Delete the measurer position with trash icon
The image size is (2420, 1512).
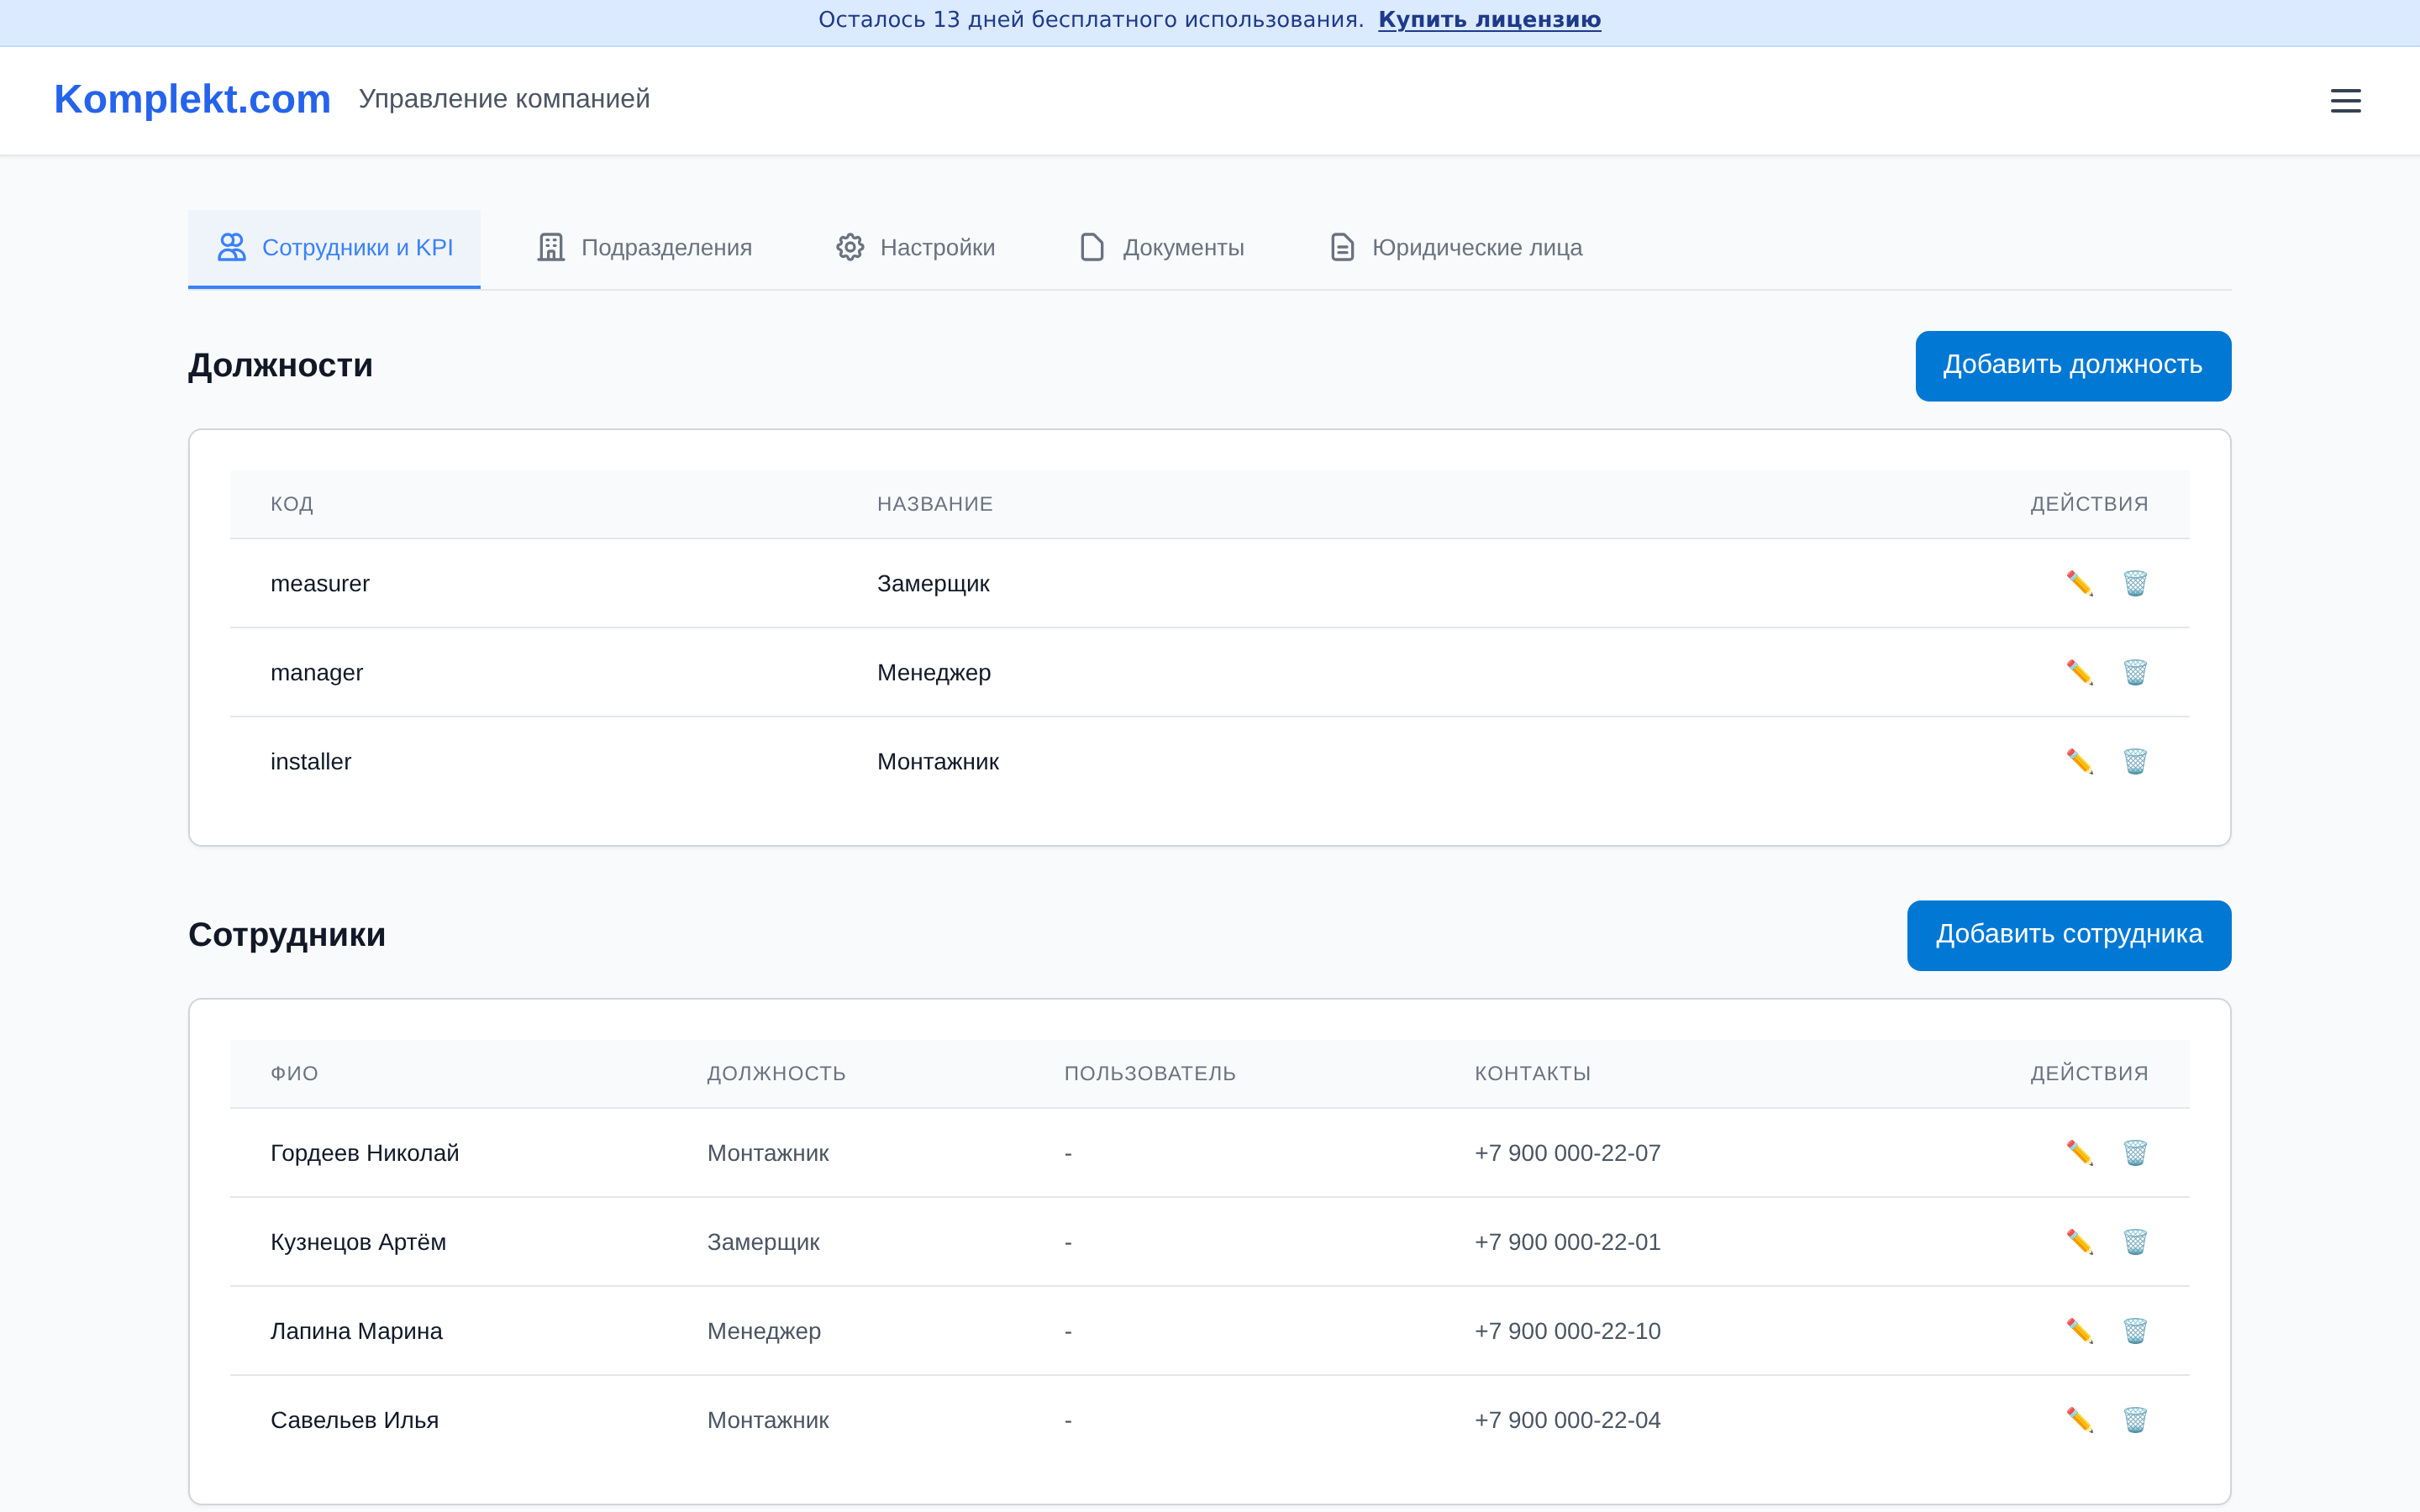coord(2135,583)
